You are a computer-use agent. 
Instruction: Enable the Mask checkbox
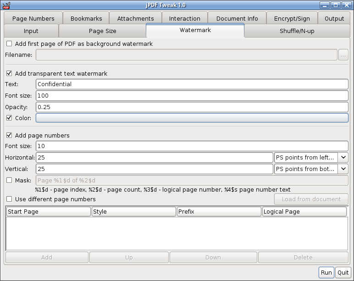(x=9, y=180)
